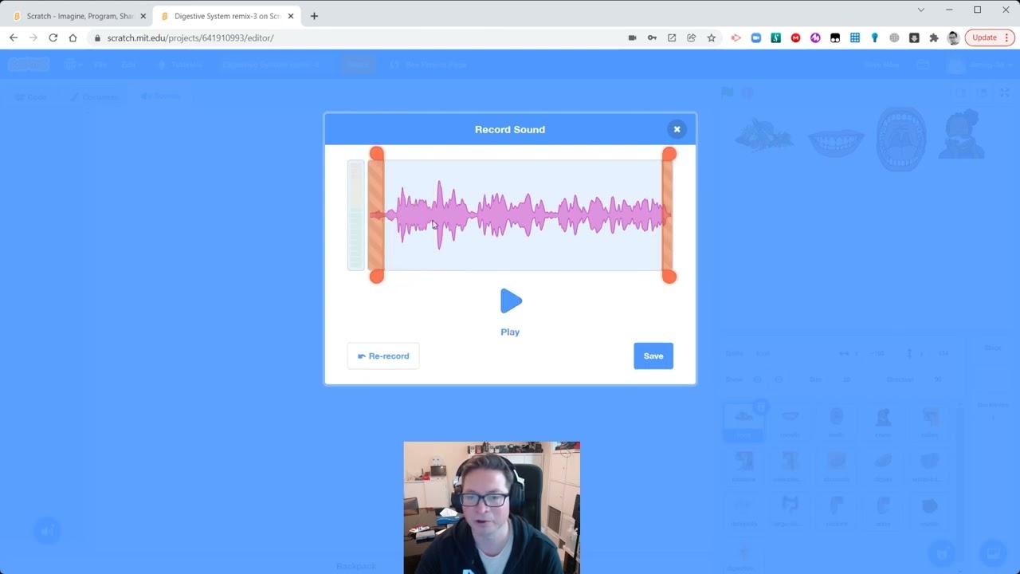Open the Zoom extension icon
Image resolution: width=1020 pixels, height=574 pixels.
[x=756, y=37]
